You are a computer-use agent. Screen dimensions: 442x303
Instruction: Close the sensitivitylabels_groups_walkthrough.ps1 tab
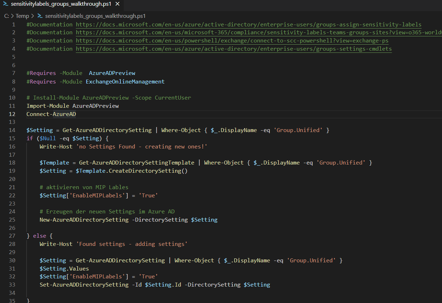click(x=118, y=4)
